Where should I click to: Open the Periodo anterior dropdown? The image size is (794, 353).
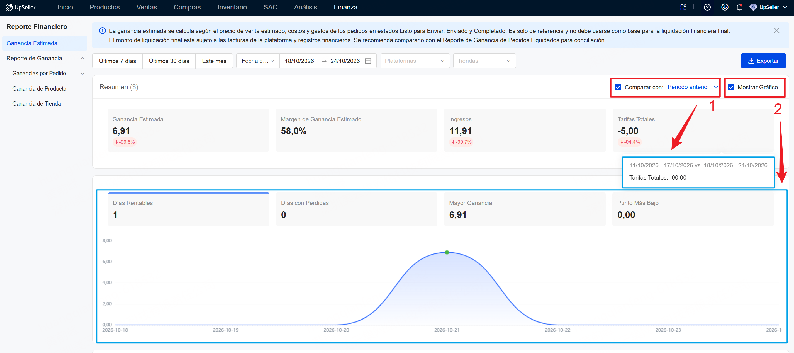click(x=693, y=87)
